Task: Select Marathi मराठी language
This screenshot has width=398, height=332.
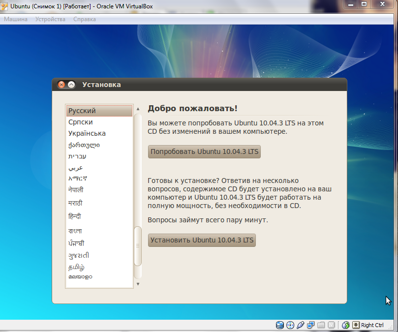Action: [99, 203]
